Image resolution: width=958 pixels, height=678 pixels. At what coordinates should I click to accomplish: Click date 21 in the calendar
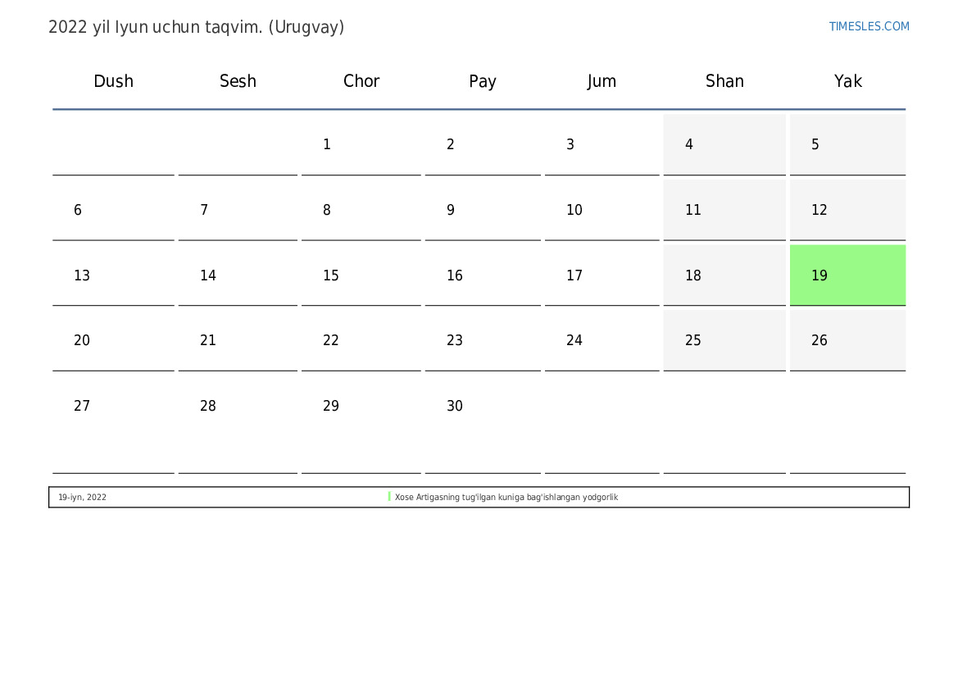(207, 340)
